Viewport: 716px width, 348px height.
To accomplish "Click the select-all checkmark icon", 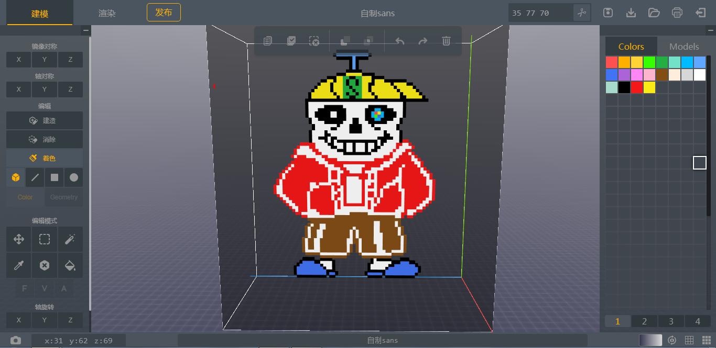I will 291,41.
